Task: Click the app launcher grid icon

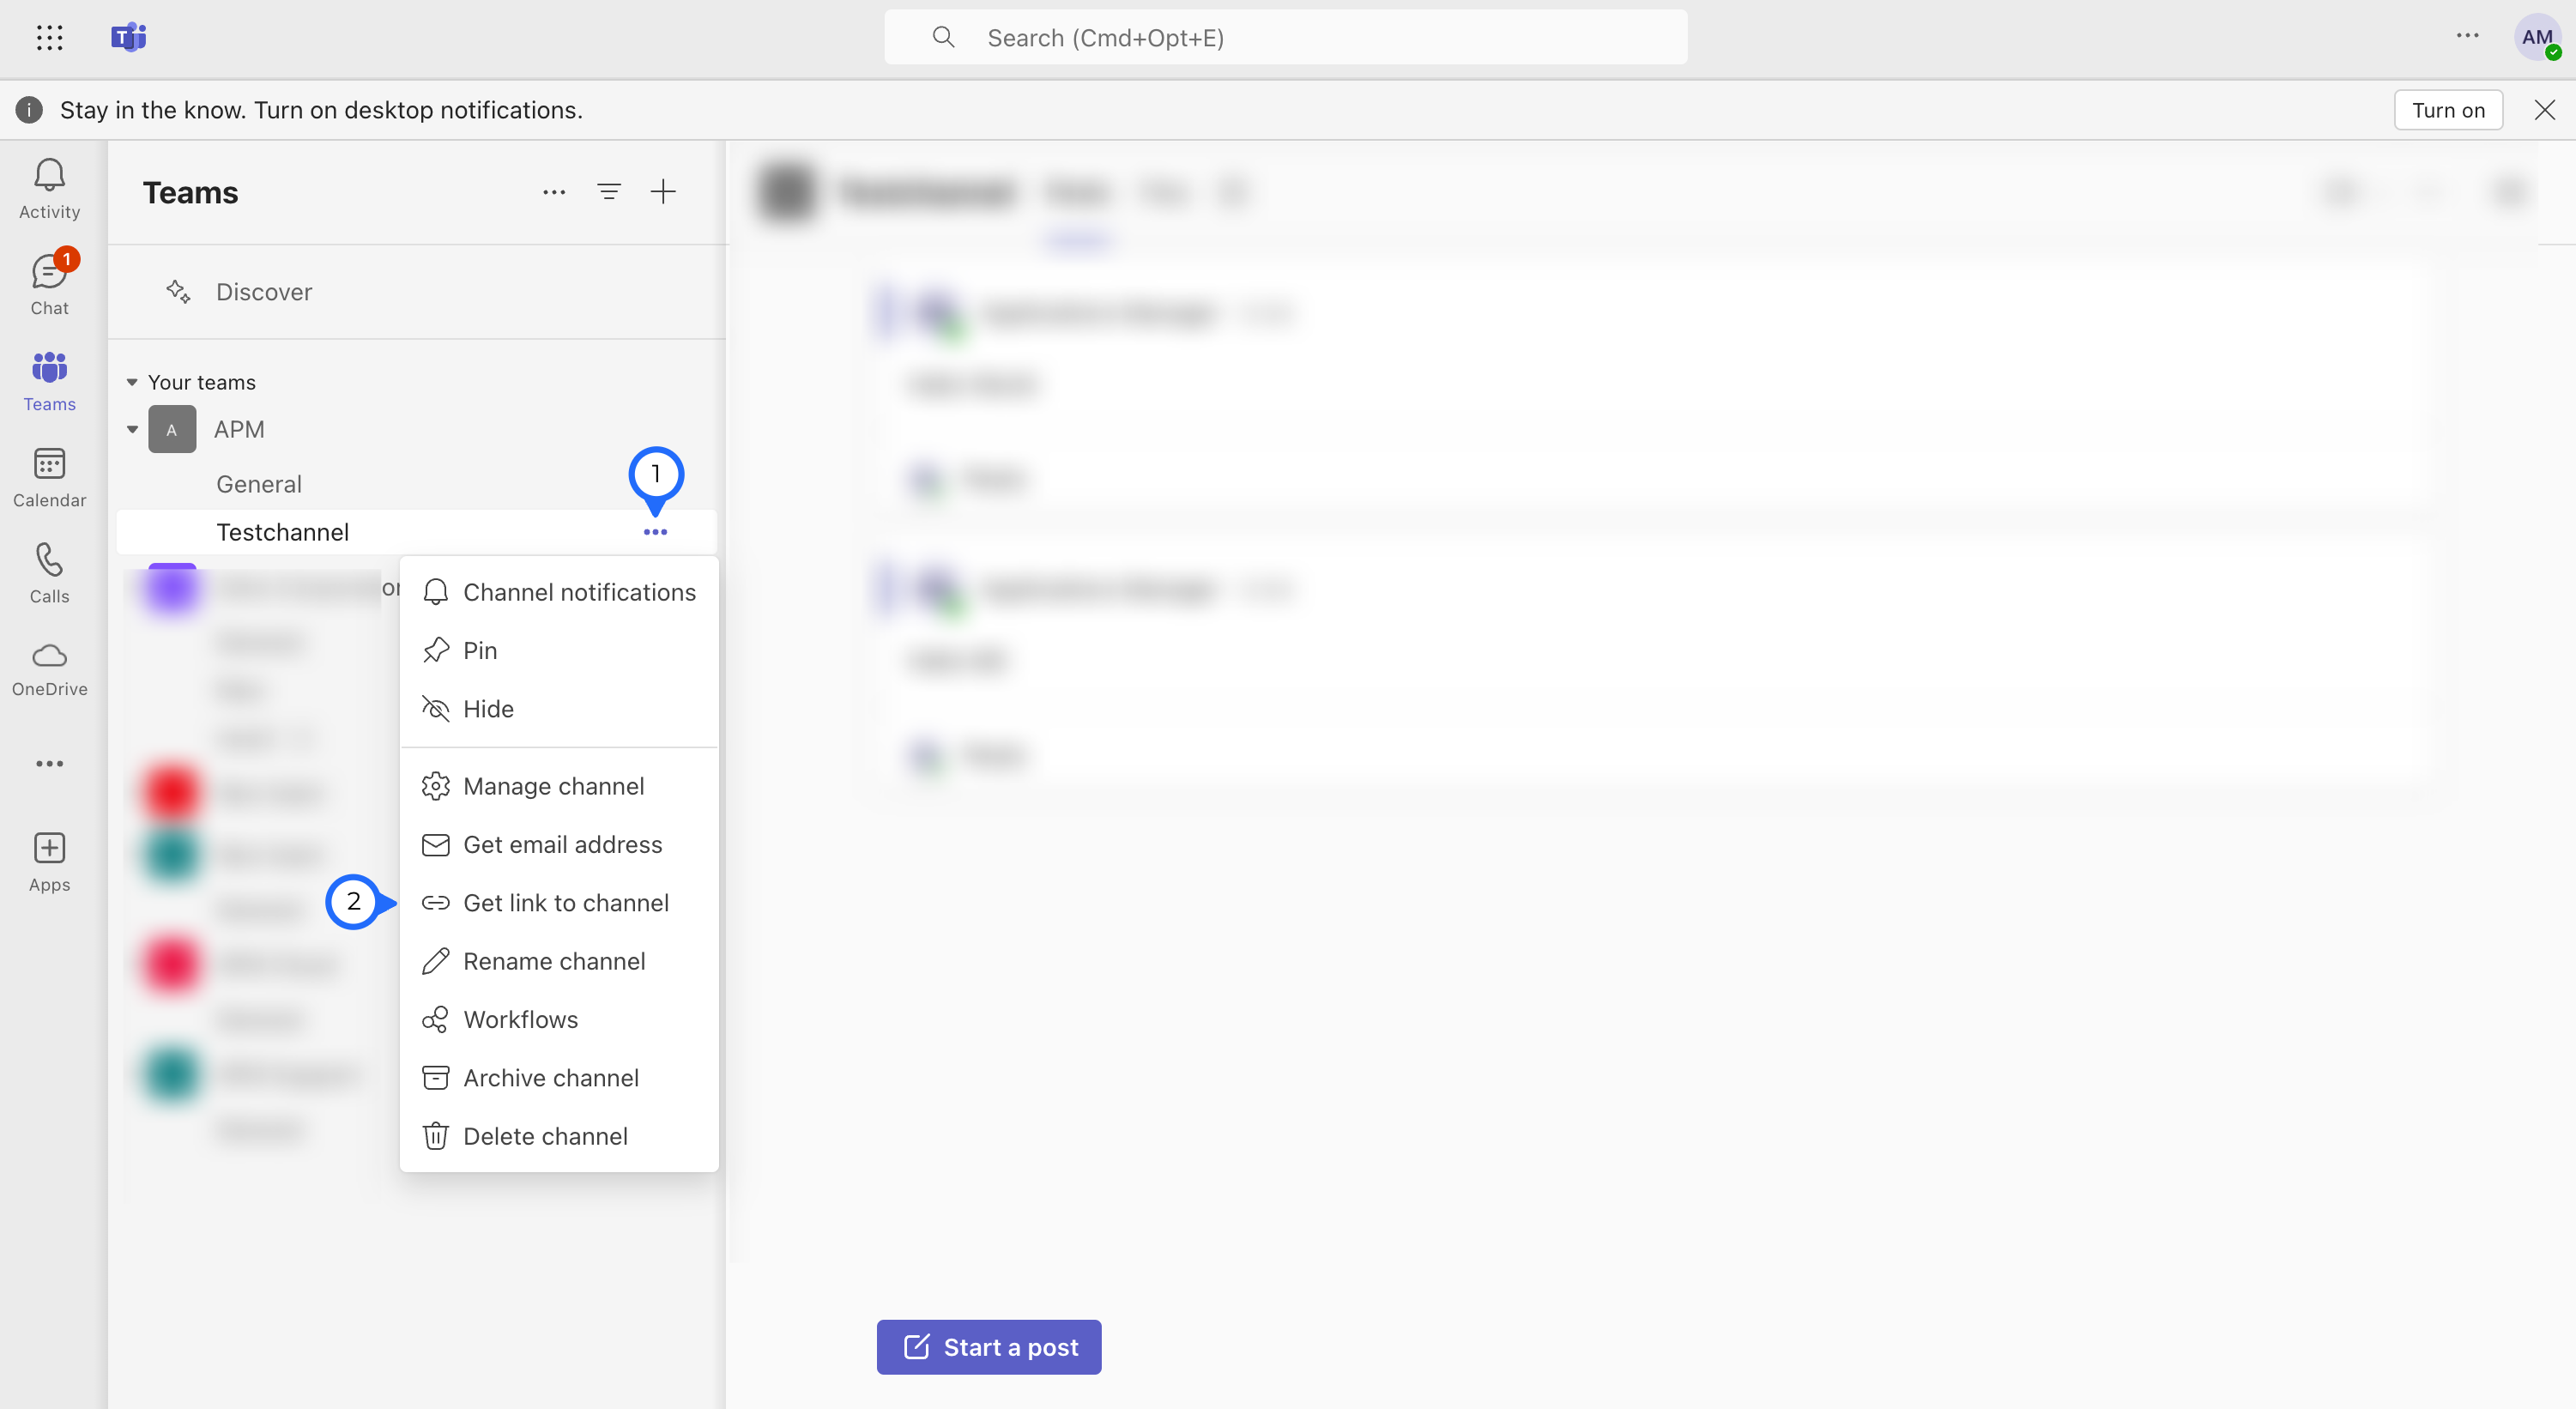Action: (49, 38)
